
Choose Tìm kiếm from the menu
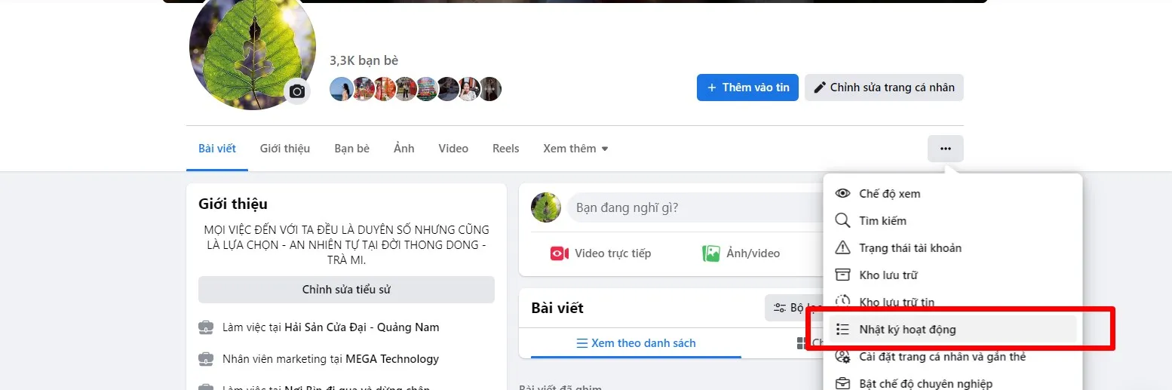[x=953, y=220]
